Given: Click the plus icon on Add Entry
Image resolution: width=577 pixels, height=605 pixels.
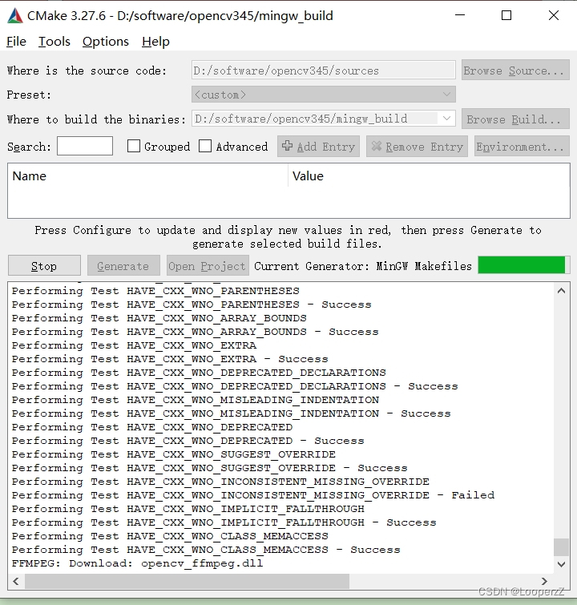Looking at the screenshot, I should click(287, 146).
